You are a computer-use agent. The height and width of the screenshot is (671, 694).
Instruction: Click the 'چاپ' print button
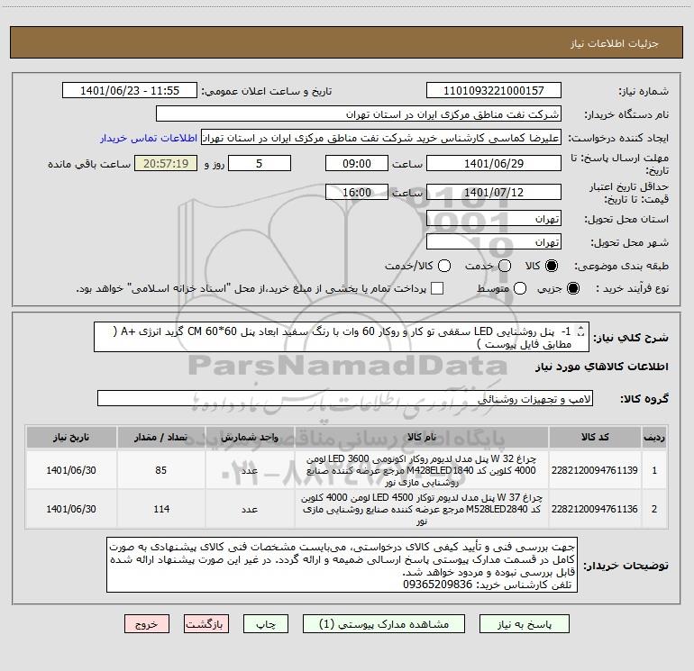[x=266, y=623]
